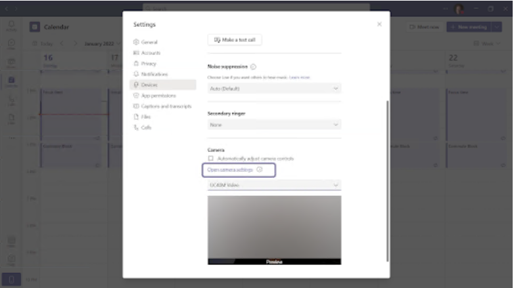
Task: Open the camera device selection dropdown
Action: coord(274,186)
